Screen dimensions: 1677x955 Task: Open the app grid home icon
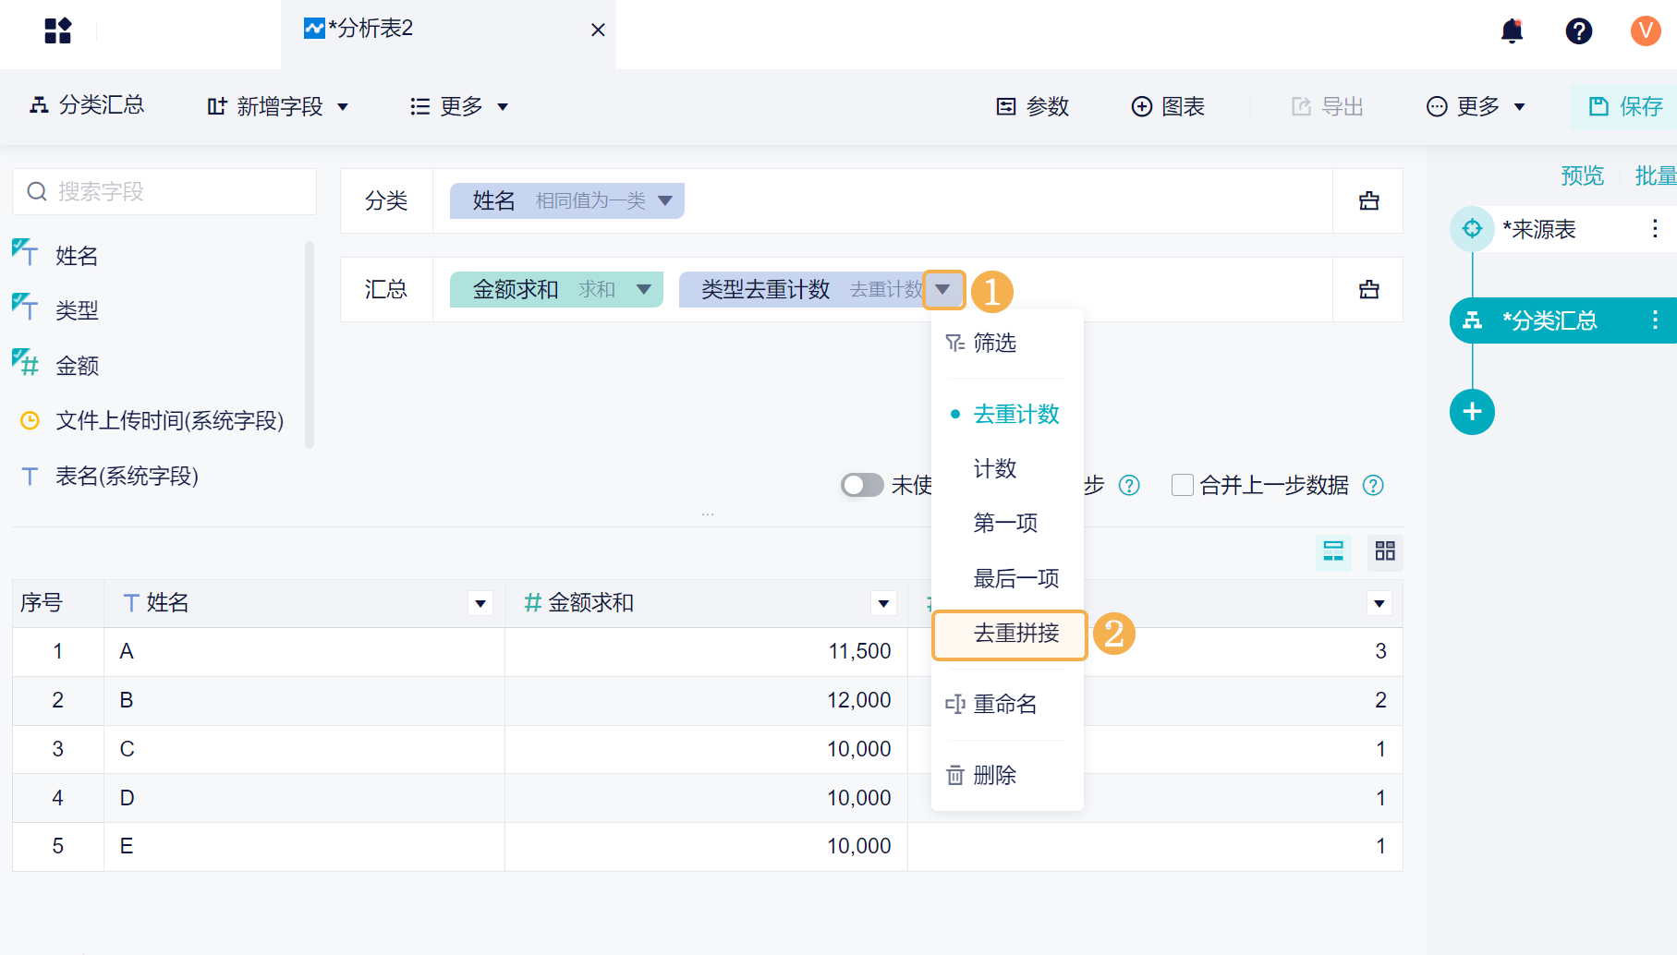tap(57, 31)
